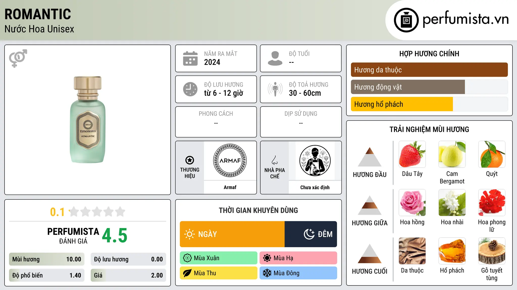This screenshot has width=517, height=290.
Task: Click the Hương hổ phách accord bar
Action: (x=429, y=104)
